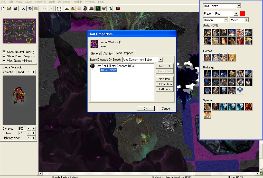Open the Terrain Editor toolbar icon
263x178 pixels.
67,8
